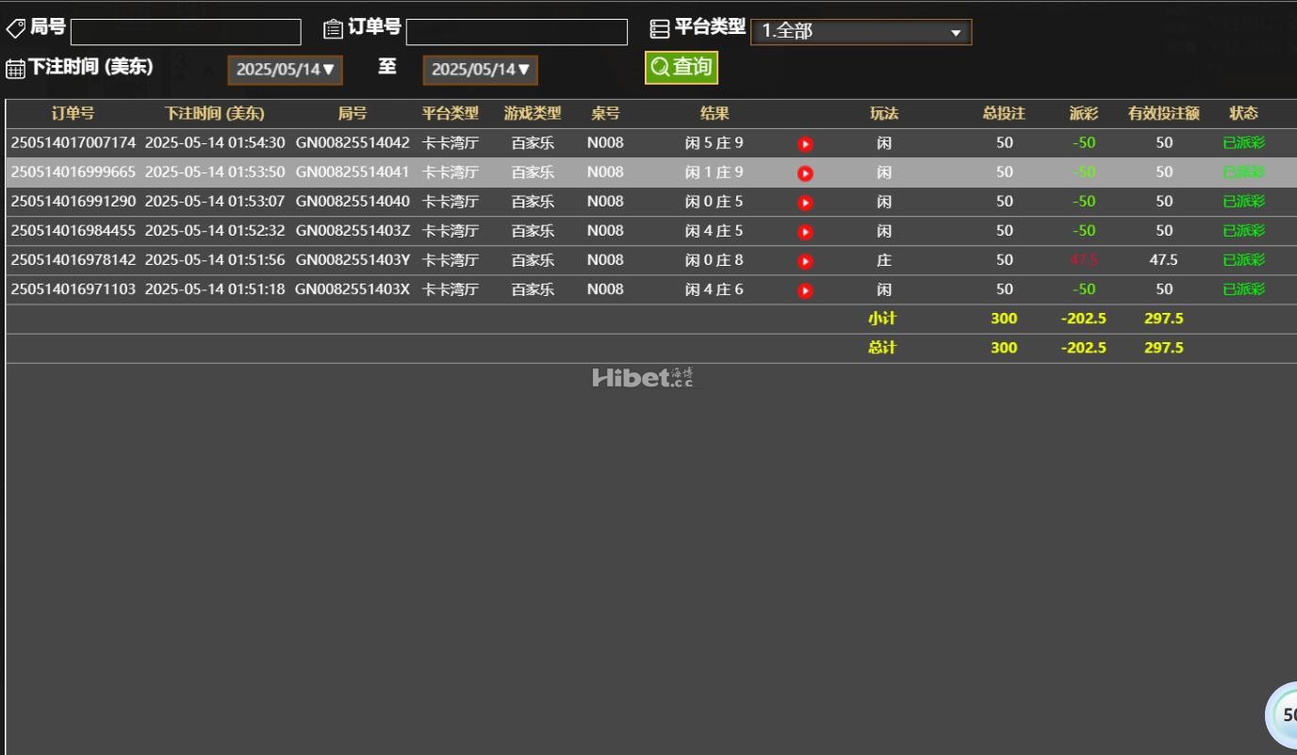The image size is (1297, 755).
Task: Click the 查询 search button
Action: tap(681, 67)
